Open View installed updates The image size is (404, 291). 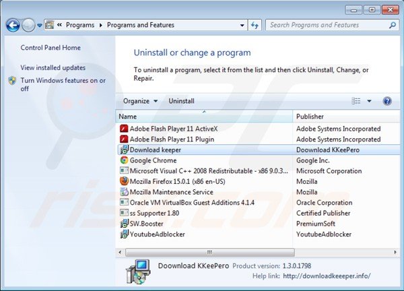click(53, 68)
